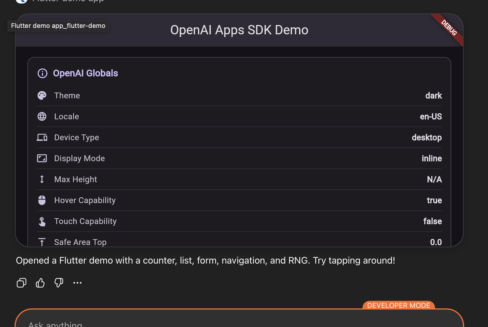Click the Ask anything input field
This screenshot has width=488, height=327.
coord(116,323)
